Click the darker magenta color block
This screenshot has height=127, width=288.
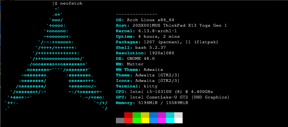tap(162, 115)
